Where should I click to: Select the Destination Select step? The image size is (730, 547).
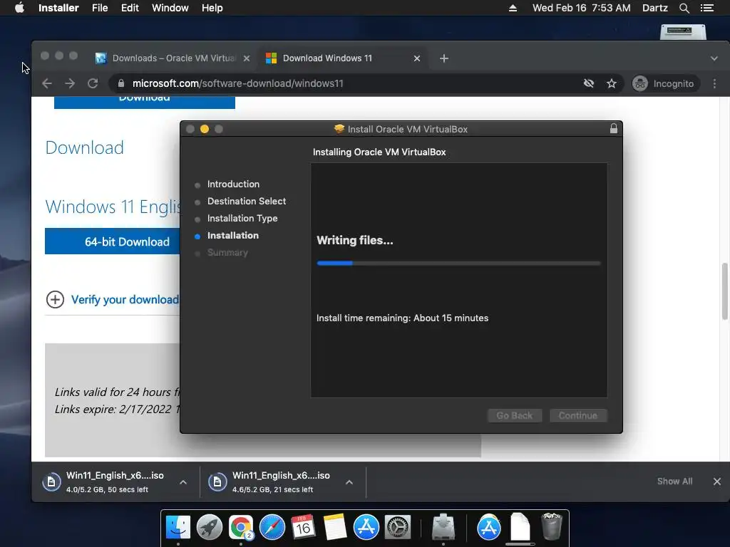[246, 202]
